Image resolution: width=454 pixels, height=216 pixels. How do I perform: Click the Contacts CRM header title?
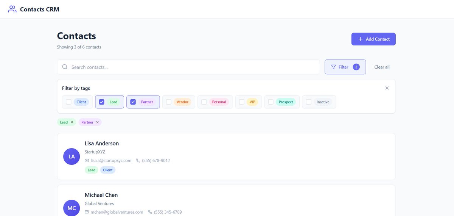(40, 9)
